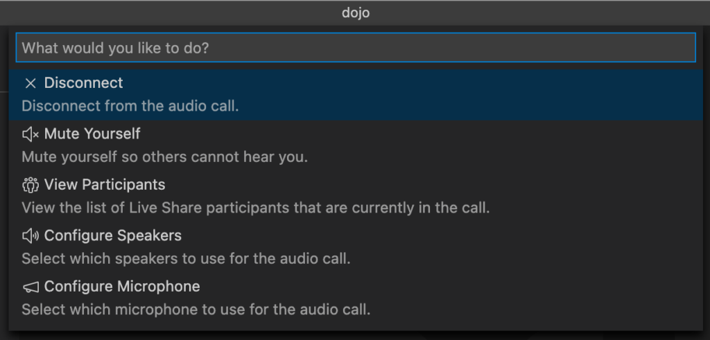Click the Live Share participants description line
Screen dimensions: 710x340
coord(256,208)
